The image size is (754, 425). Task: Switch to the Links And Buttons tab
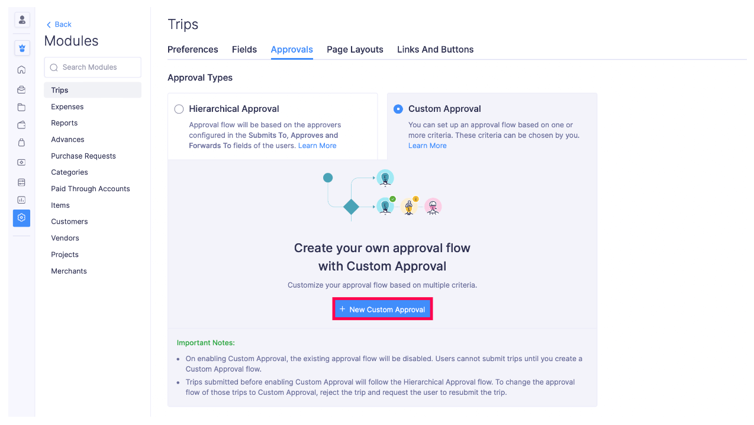(435, 50)
